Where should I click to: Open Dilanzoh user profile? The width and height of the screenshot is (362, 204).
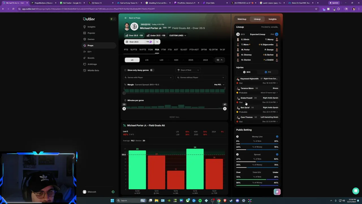click(x=89, y=192)
